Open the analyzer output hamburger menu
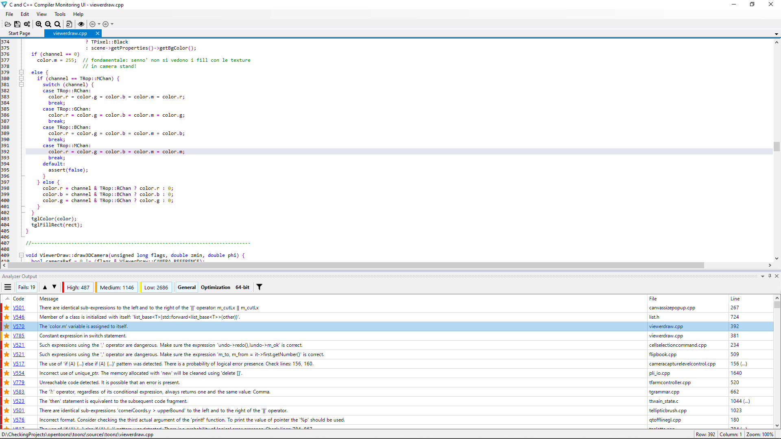Screen dimensions: 781x439 [x=8, y=287]
